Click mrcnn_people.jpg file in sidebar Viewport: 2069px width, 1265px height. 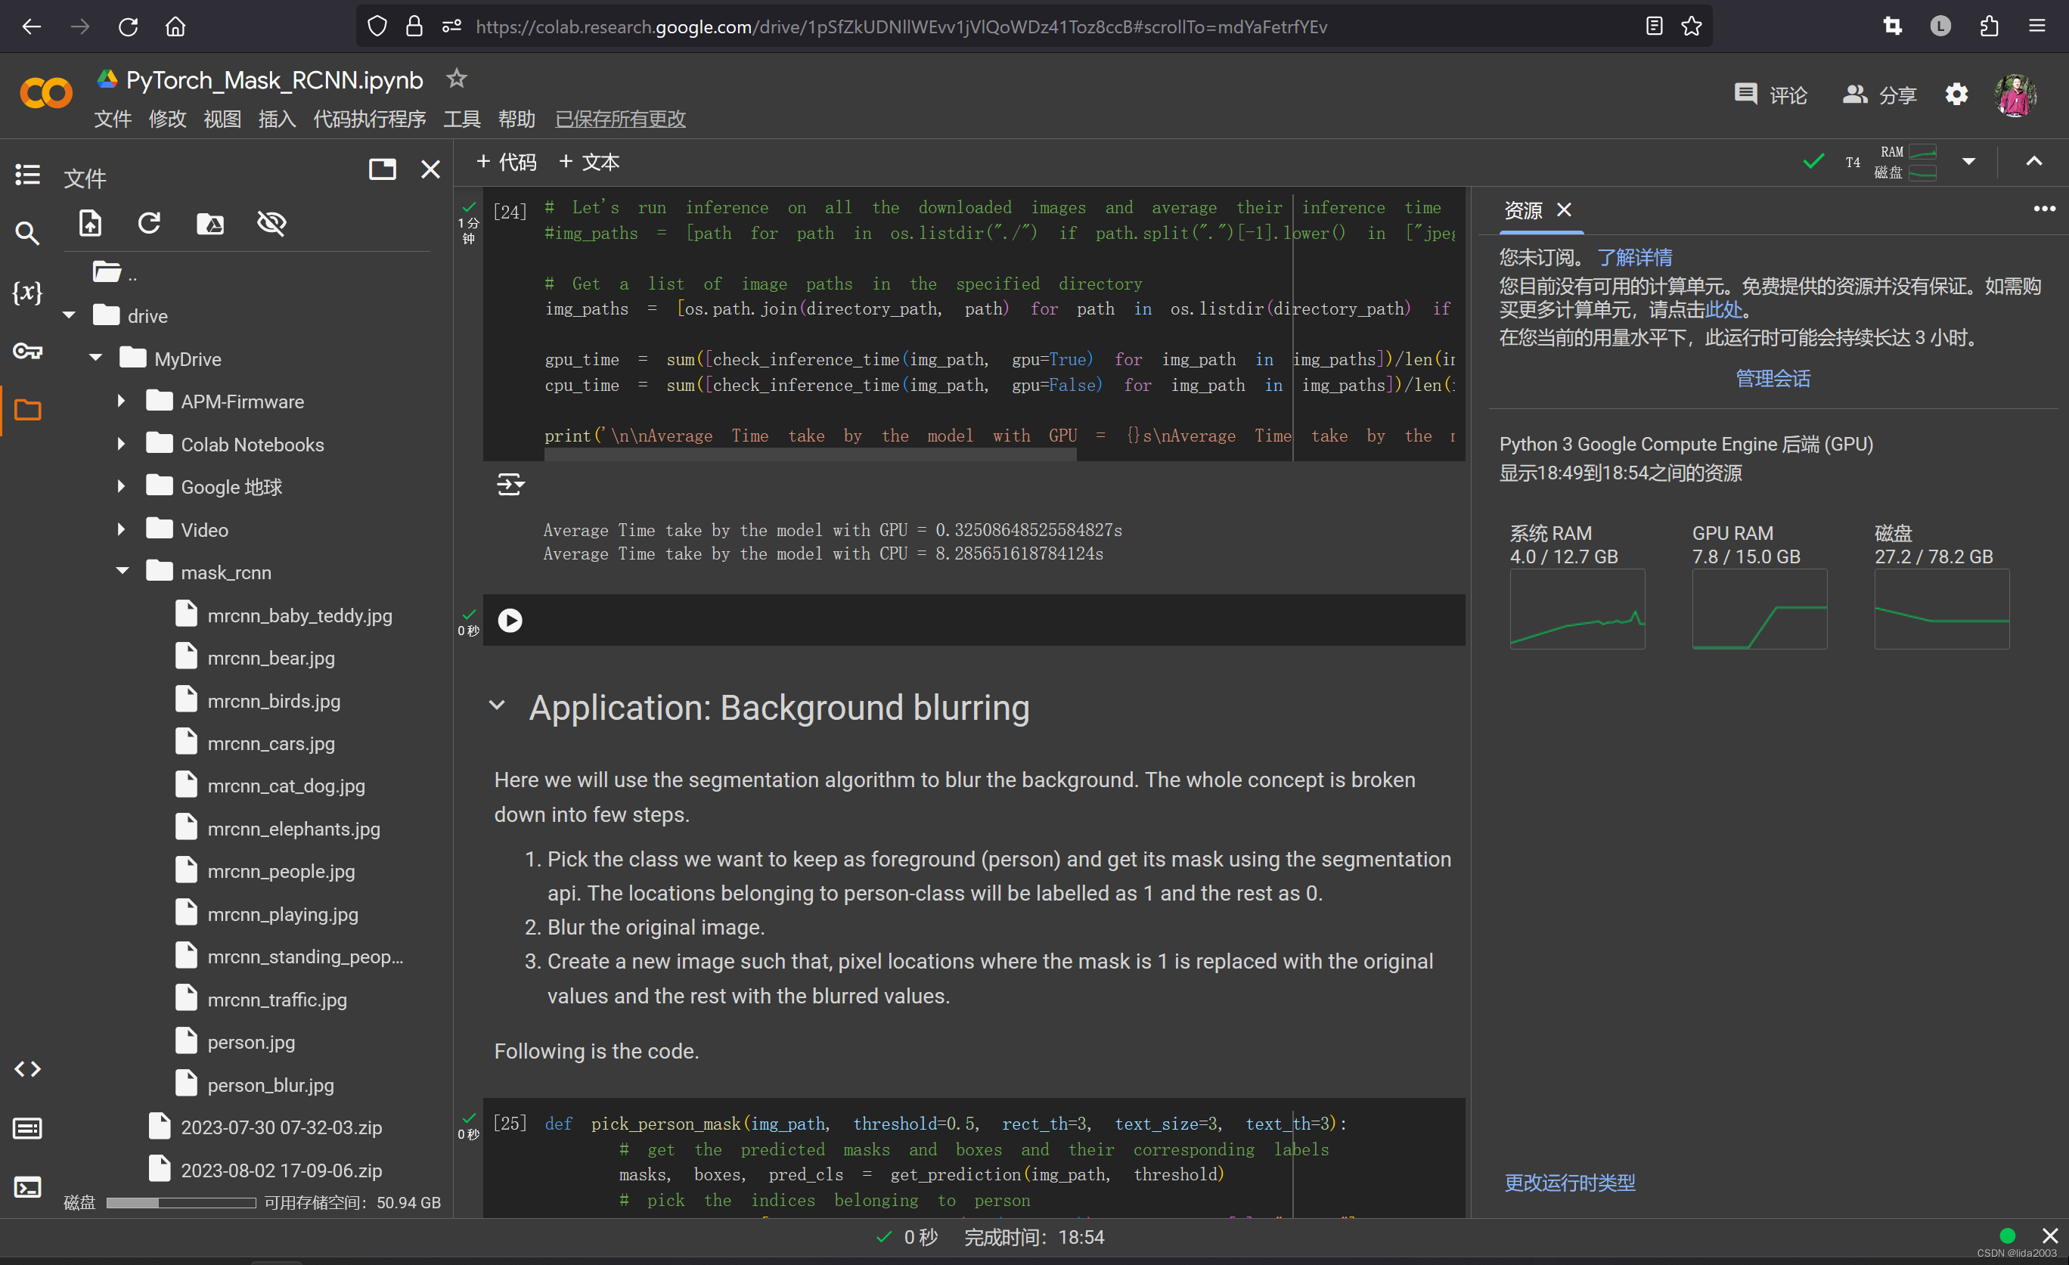point(282,870)
